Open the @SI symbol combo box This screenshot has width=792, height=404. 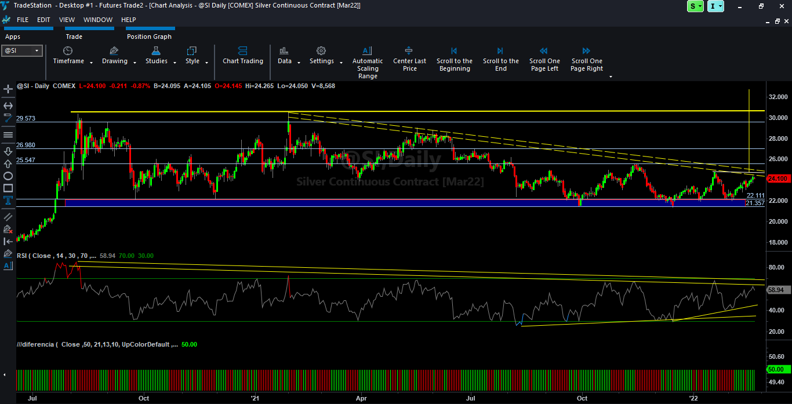click(22, 51)
